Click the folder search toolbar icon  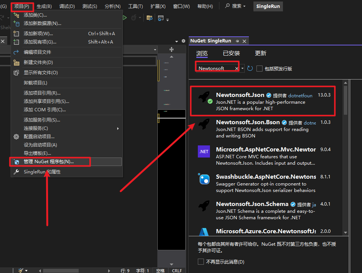(149, 18)
